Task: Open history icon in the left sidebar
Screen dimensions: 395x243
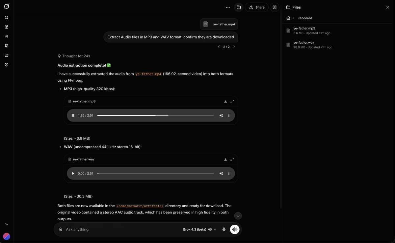Action: point(7,65)
